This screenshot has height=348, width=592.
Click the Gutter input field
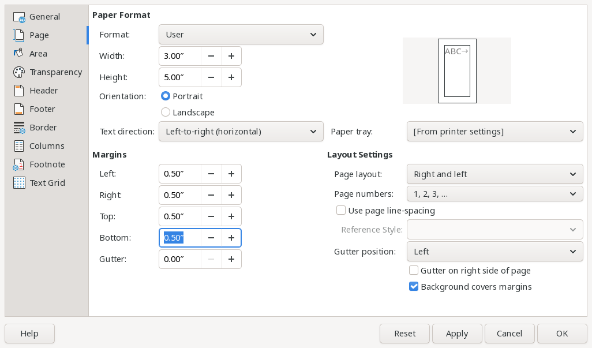pyautogui.click(x=180, y=259)
